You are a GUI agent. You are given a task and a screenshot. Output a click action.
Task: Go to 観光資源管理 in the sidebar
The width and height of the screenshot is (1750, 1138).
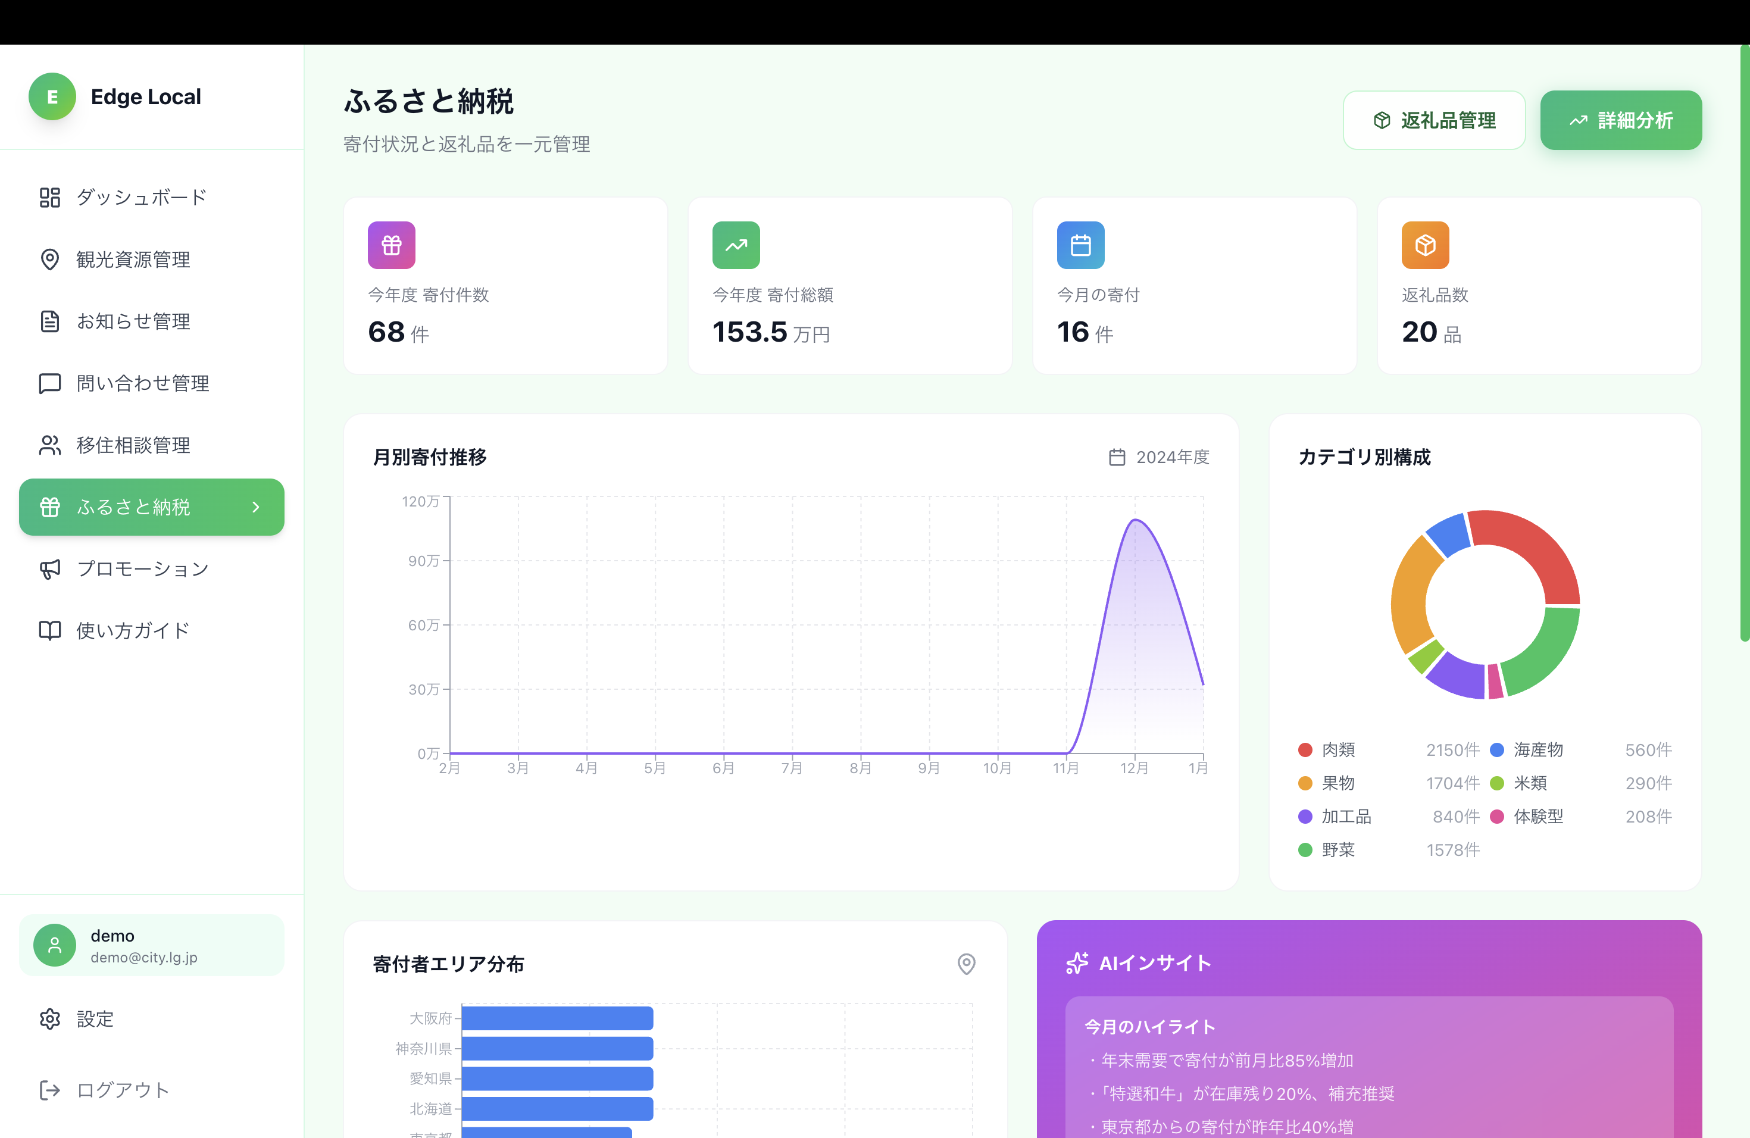[x=133, y=260]
